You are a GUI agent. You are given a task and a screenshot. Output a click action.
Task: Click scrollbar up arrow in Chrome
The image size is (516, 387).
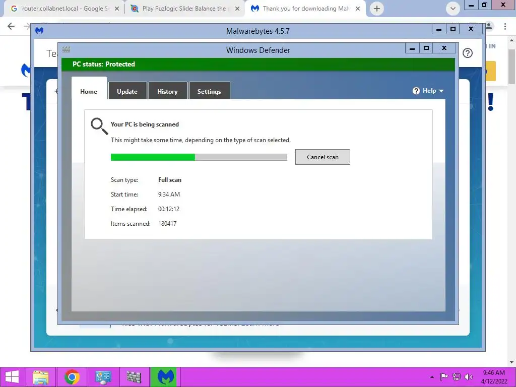[x=512, y=40]
